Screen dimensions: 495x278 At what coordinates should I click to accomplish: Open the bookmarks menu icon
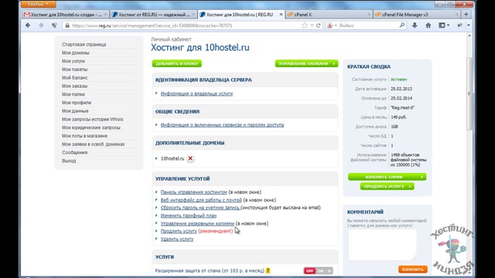pos(443,25)
